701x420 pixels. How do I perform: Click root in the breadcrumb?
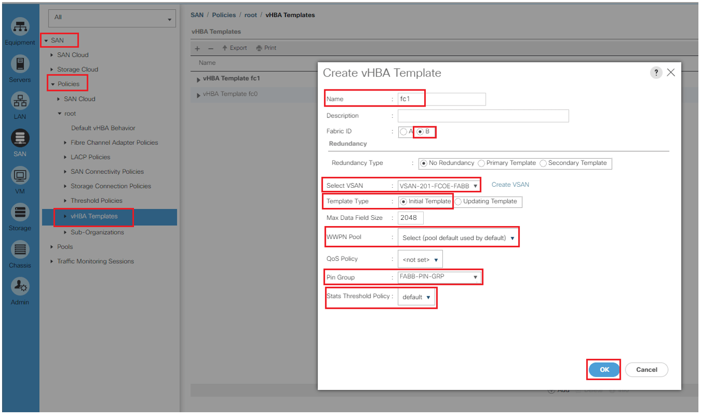[251, 15]
